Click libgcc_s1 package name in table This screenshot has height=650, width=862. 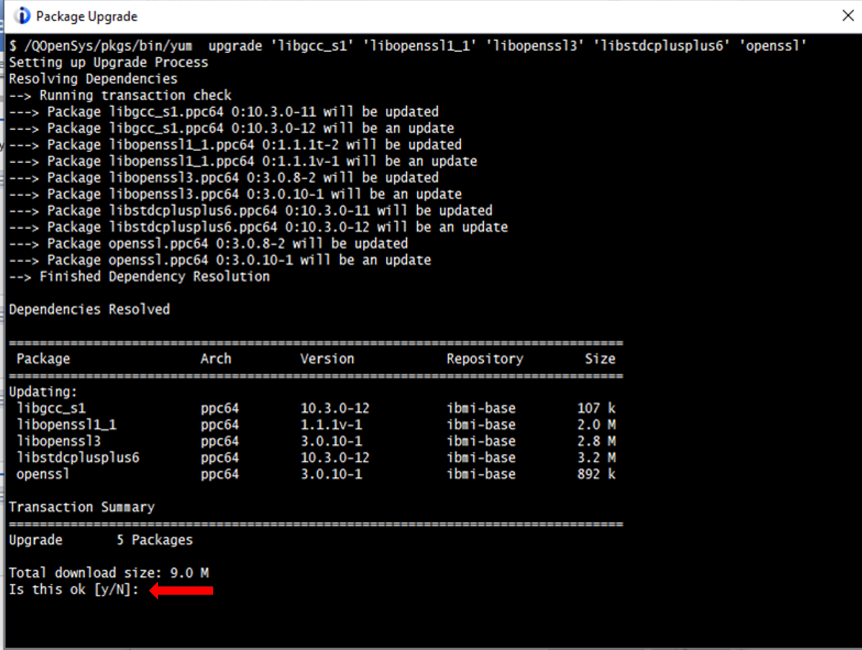pos(51,409)
